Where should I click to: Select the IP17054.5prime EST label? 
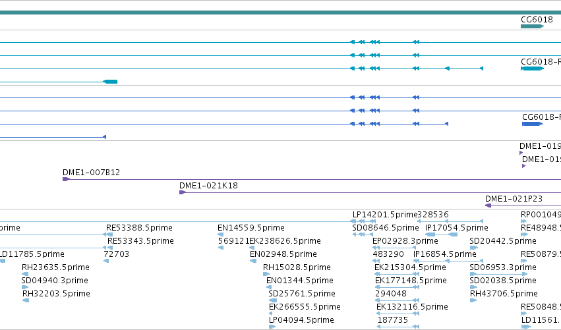click(457, 228)
